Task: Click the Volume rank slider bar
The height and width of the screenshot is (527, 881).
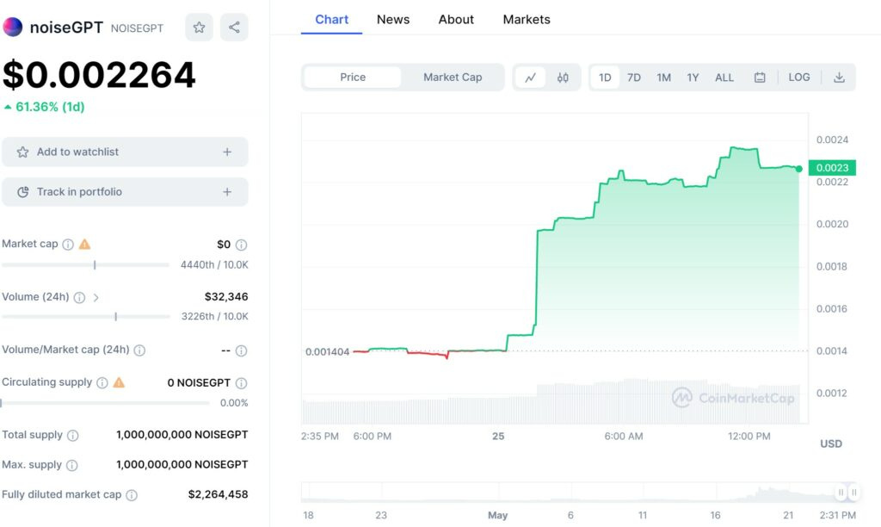Action: (85, 317)
